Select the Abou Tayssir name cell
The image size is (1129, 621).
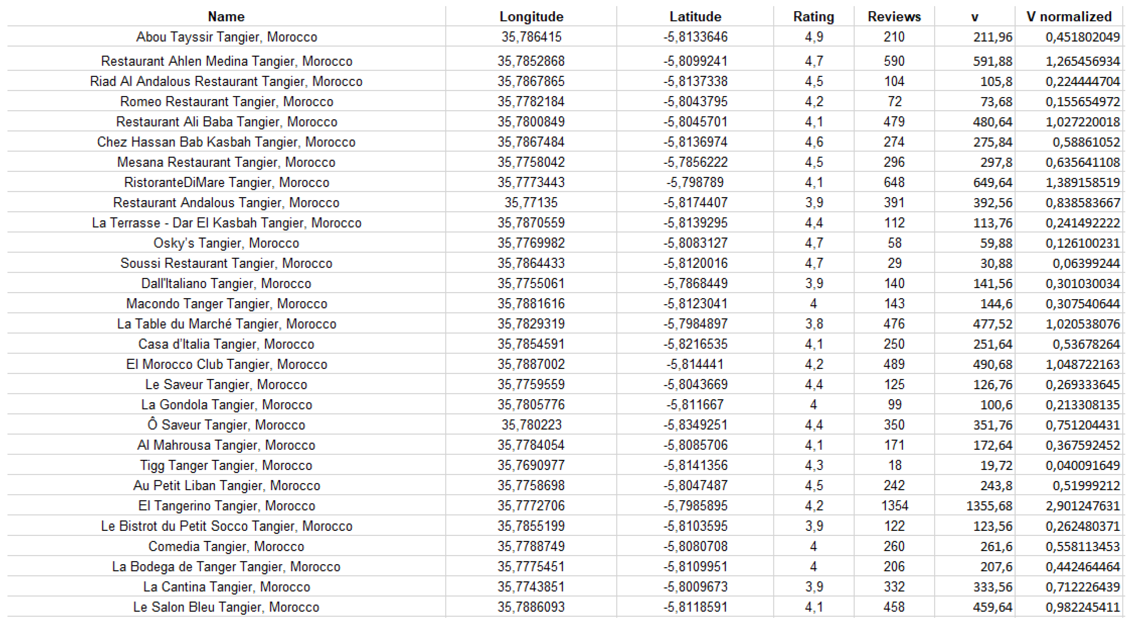point(226,37)
